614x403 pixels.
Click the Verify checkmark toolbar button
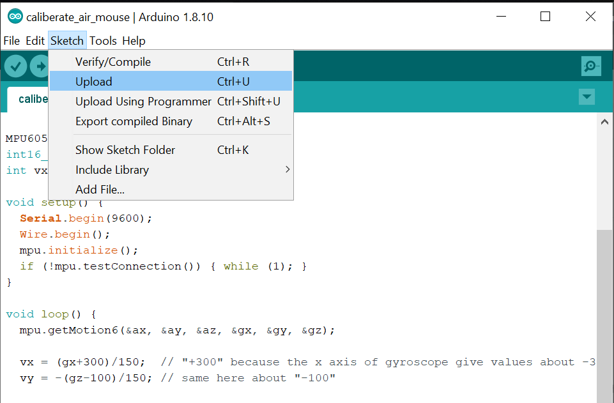coord(16,66)
